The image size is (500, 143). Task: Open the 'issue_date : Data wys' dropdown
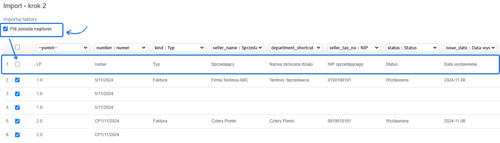tap(470, 48)
